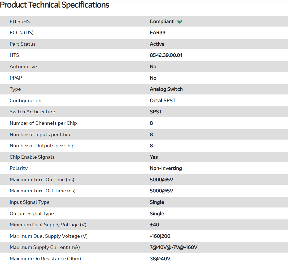Screen dimensions: 288x264
Task: Click the Product Technical Specifications heading
Action: [x=55, y=5]
